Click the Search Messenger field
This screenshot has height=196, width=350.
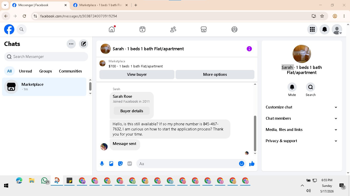coord(46,57)
